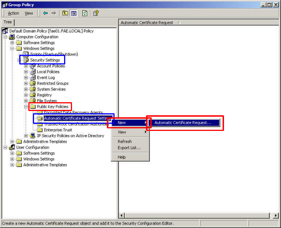Image resolution: width=281 pixels, height=228 pixels.
Task: Click the IP Security Policies icon
Action: [x=33, y=136]
